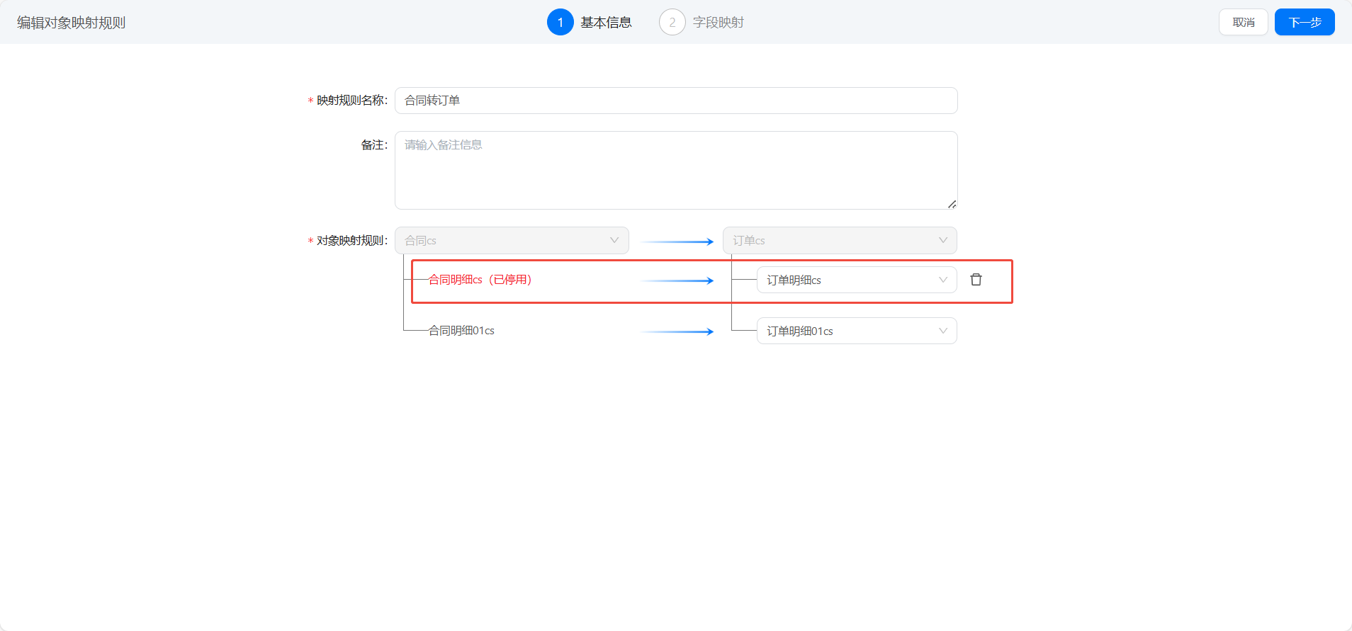Viewport: 1352px width, 631px height.
Task: Click the 编辑对象映射规则 page title
Action: pyautogui.click(x=71, y=23)
